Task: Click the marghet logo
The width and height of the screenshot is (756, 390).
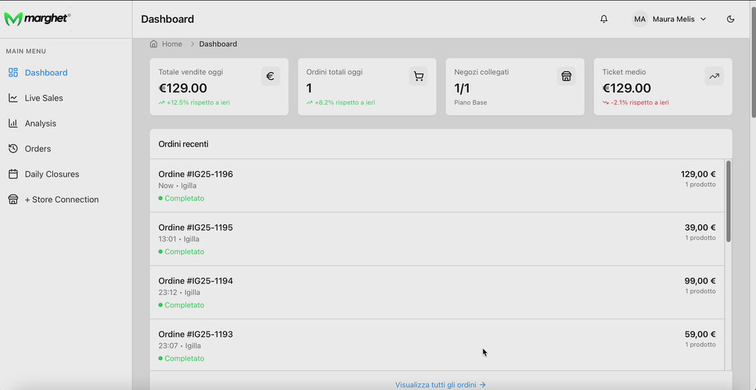Action: tap(38, 19)
